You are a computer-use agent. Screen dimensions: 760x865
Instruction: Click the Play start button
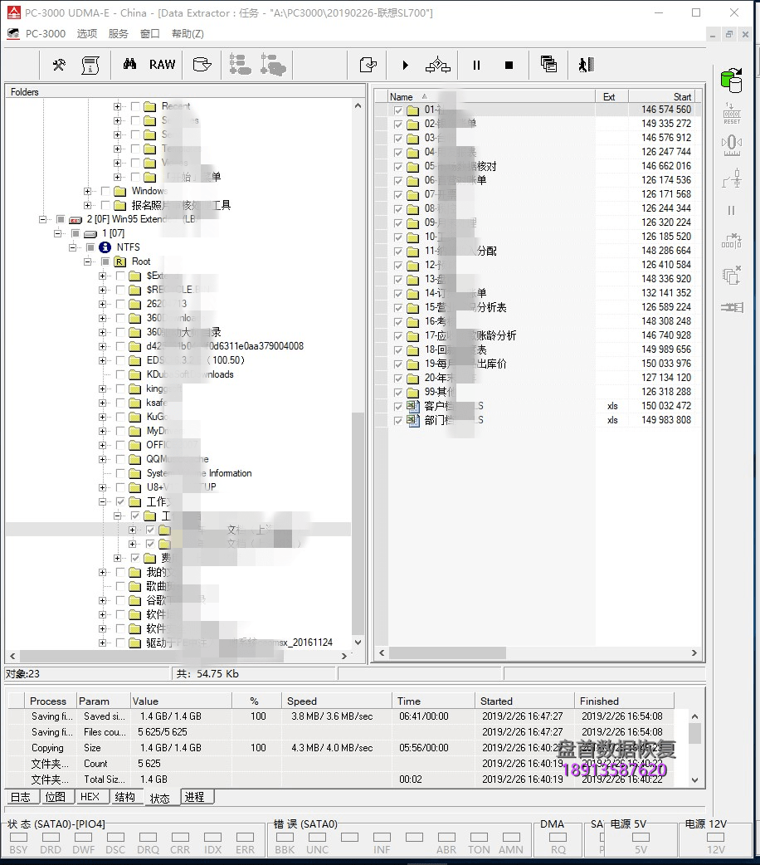tap(406, 65)
